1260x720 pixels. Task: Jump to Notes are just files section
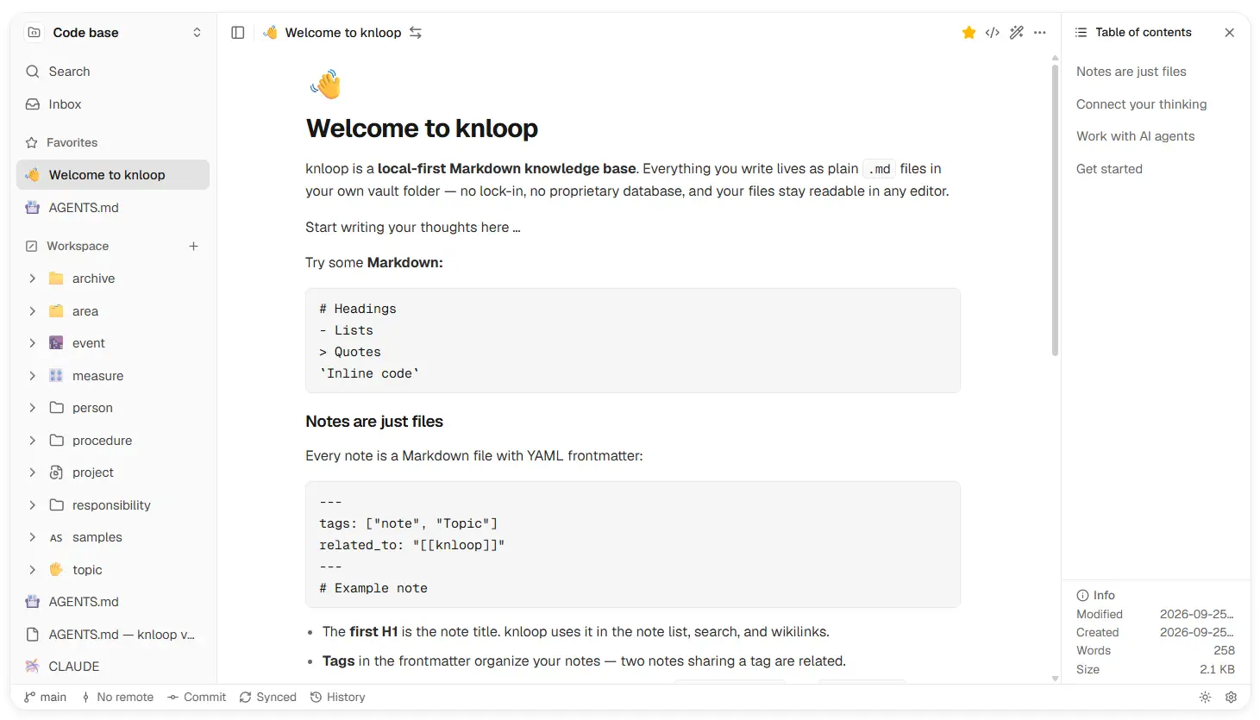tap(1131, 72)
